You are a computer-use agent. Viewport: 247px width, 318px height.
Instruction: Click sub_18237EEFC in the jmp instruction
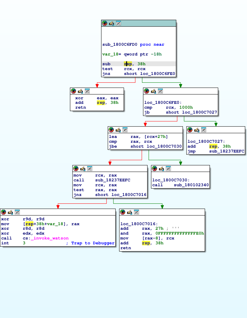[227, 151]
